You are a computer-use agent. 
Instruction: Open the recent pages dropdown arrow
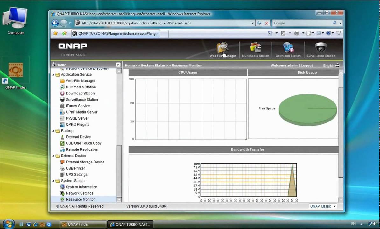pyautogui.click(x=70, y=23)
